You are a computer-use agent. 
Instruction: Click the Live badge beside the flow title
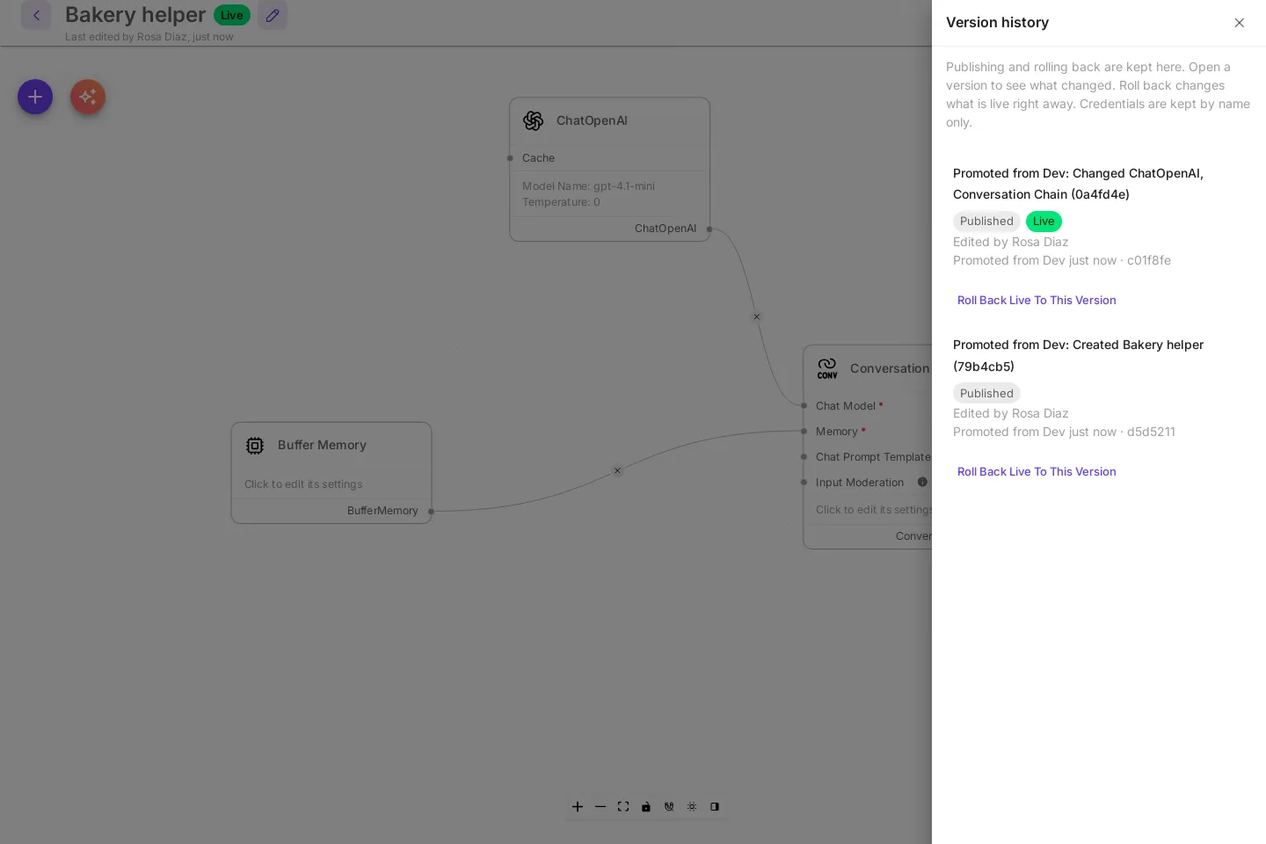(x=232, y=15)
